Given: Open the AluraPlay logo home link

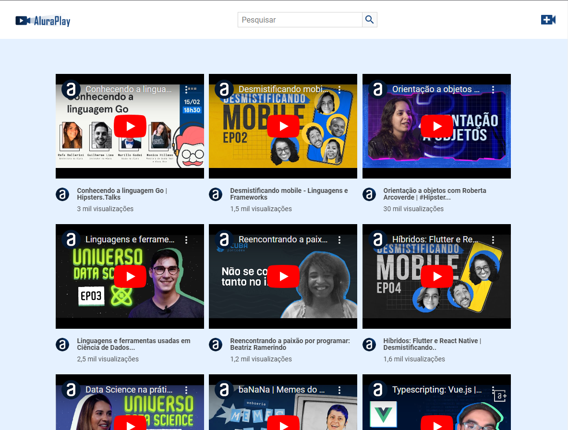Looking at the screenshot, I should (x=43, y=21).
